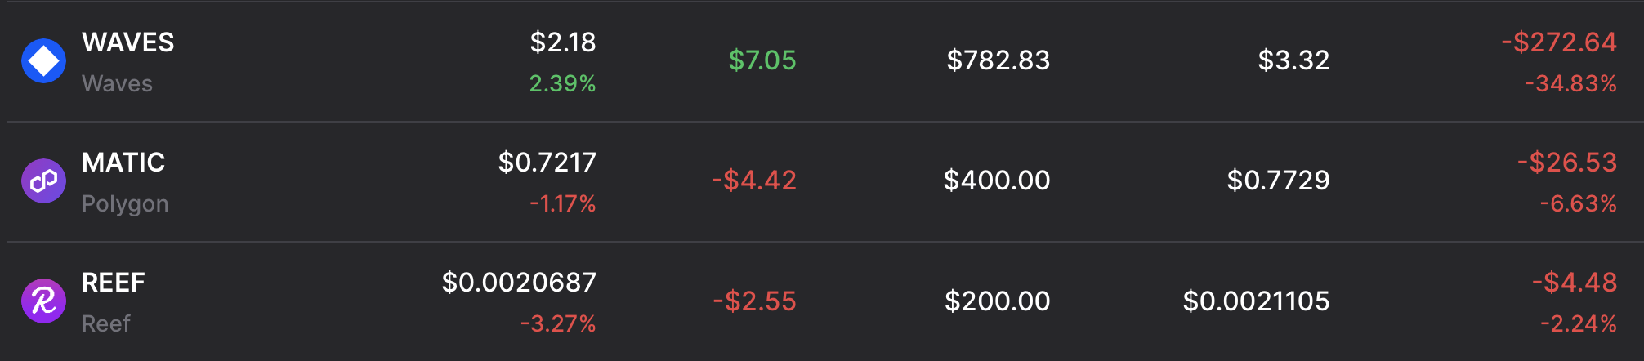The width and height of the screenshot is (1644, 361).
Task: Click the MATIC 24h loss -$4.42
Action: pyautogui.click(x=754, y=180)
